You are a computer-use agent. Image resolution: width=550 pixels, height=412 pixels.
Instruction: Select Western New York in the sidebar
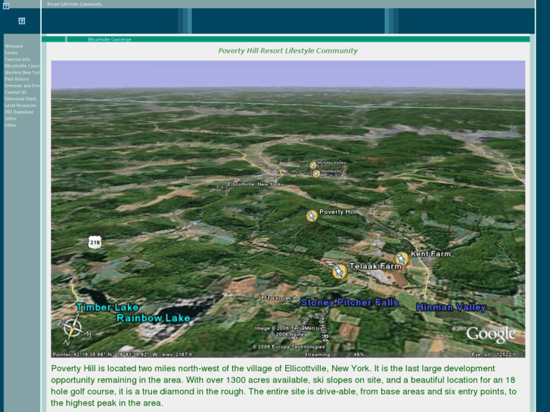pos(23,73)
